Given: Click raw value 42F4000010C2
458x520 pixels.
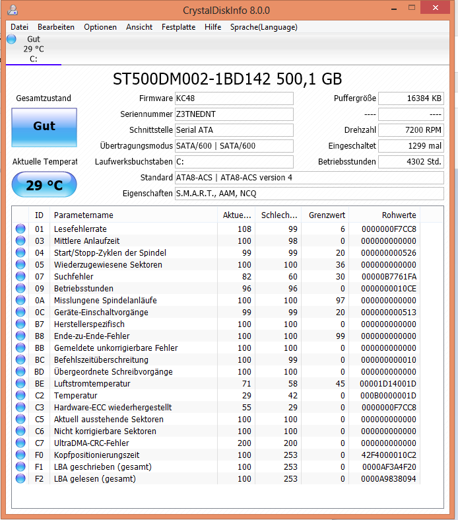Looking at the screenshot, I should 389,455.
